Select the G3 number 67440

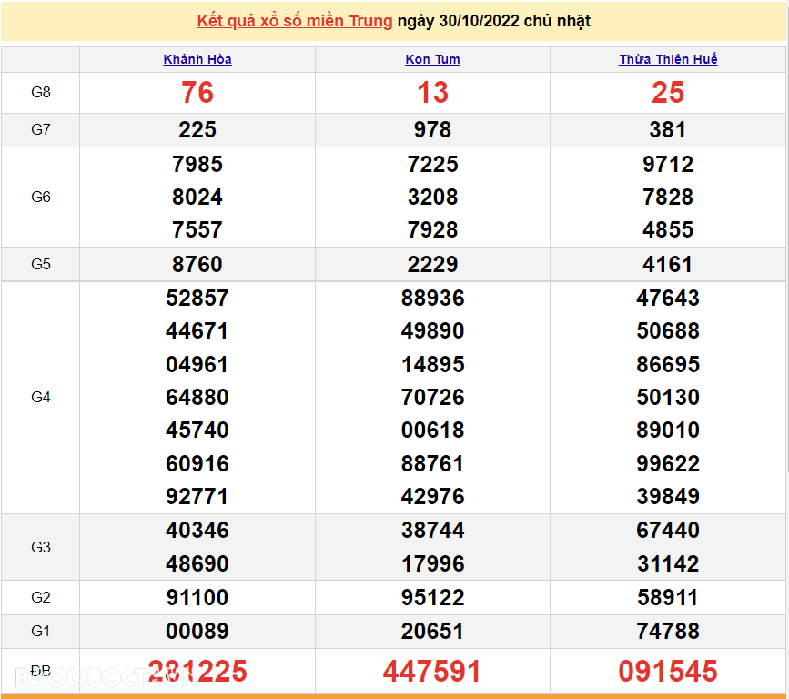coord(668,531)
